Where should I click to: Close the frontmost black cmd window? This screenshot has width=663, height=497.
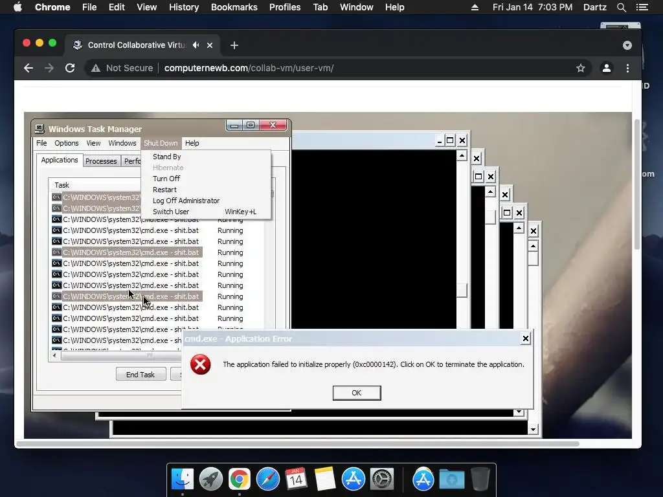[x=462, y=140]
